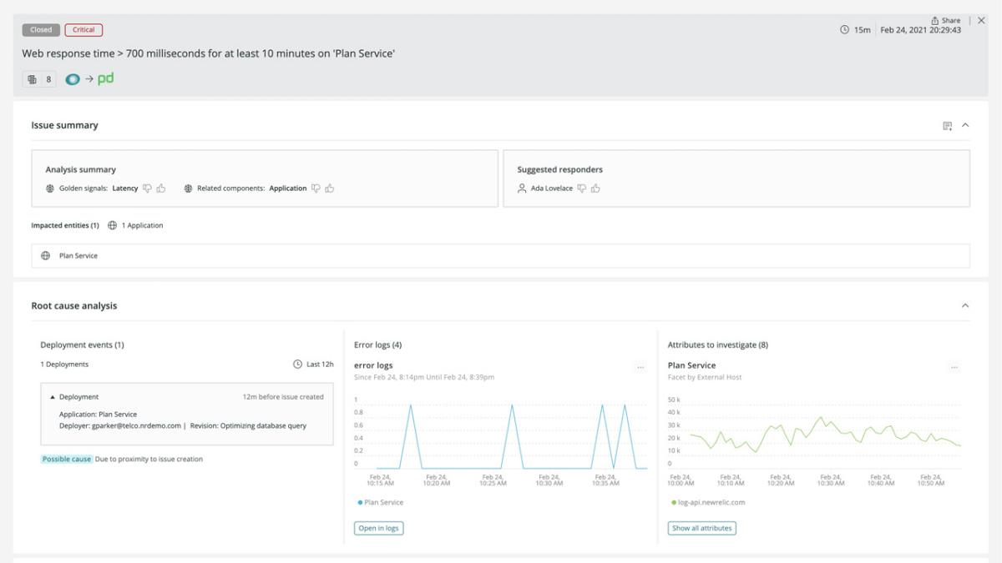Click the Show all attributes button

(701, 528)
